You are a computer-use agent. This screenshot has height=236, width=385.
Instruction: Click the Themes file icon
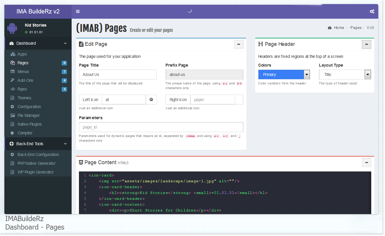tap(12, 98)
